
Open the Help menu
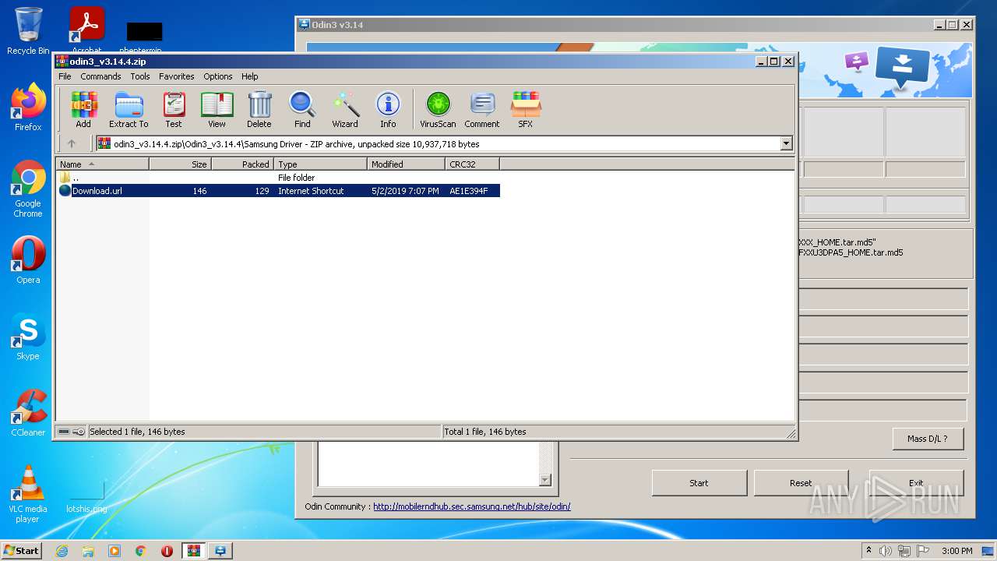(x=249, y=76)
